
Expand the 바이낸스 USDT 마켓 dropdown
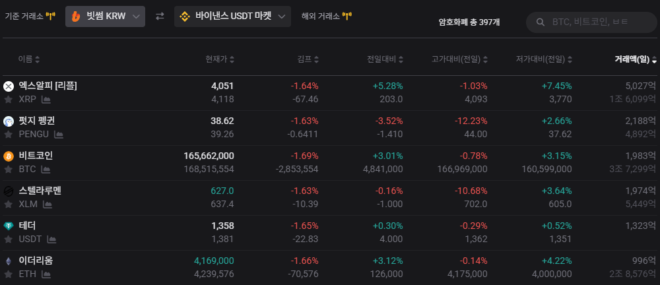[x=232, y=16]
